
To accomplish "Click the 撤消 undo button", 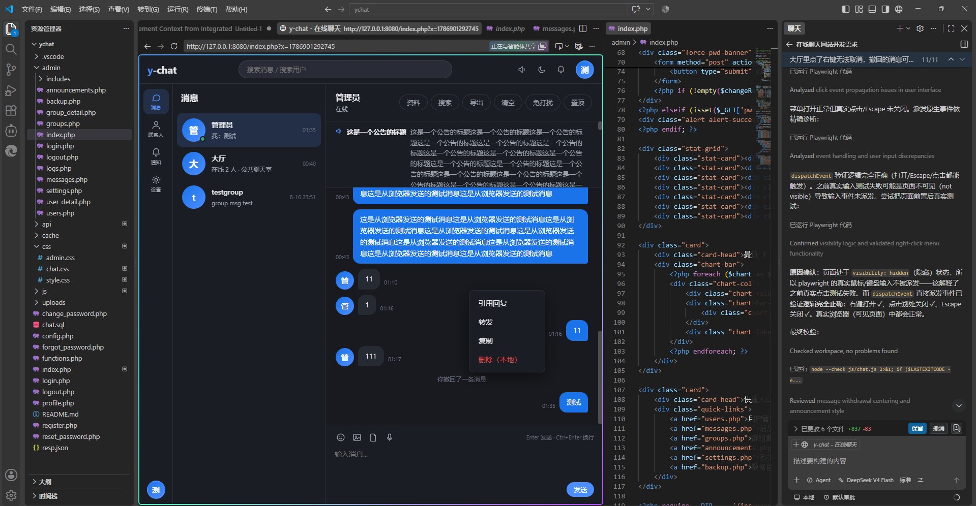I will [x=939, y=428].
